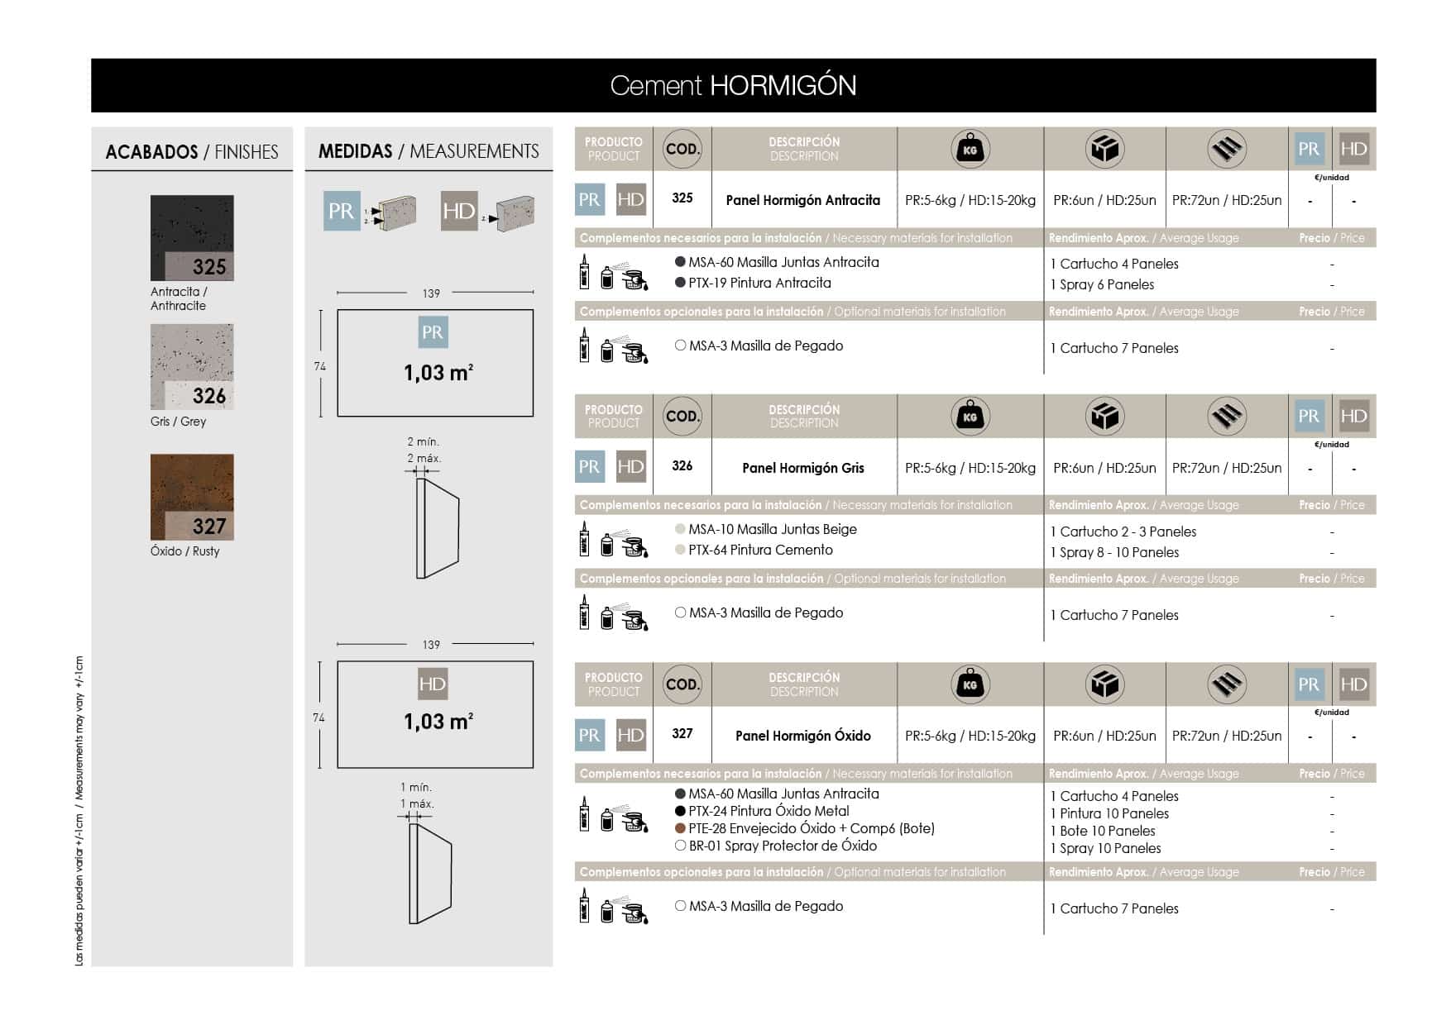Click the brown bullet next to PTE-28 Envejecido Óxido
The image size is (1451, 1025).
(680, 828)
